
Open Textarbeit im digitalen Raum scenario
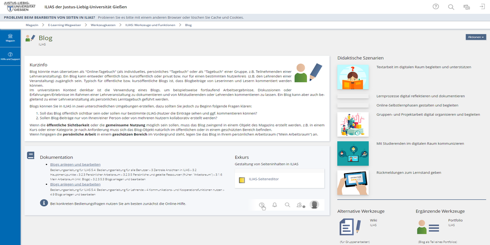[424, 67]
